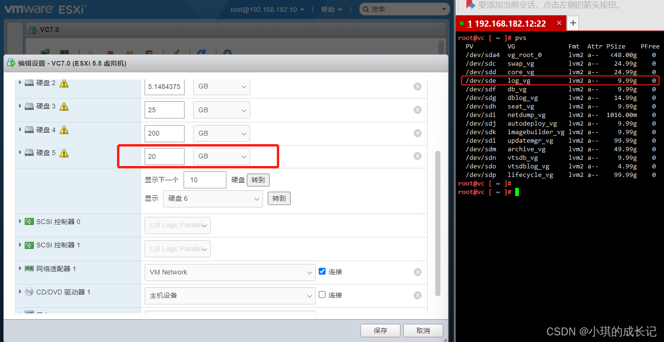Remove 硬盘 5 with its X icon

click(418, 156)
